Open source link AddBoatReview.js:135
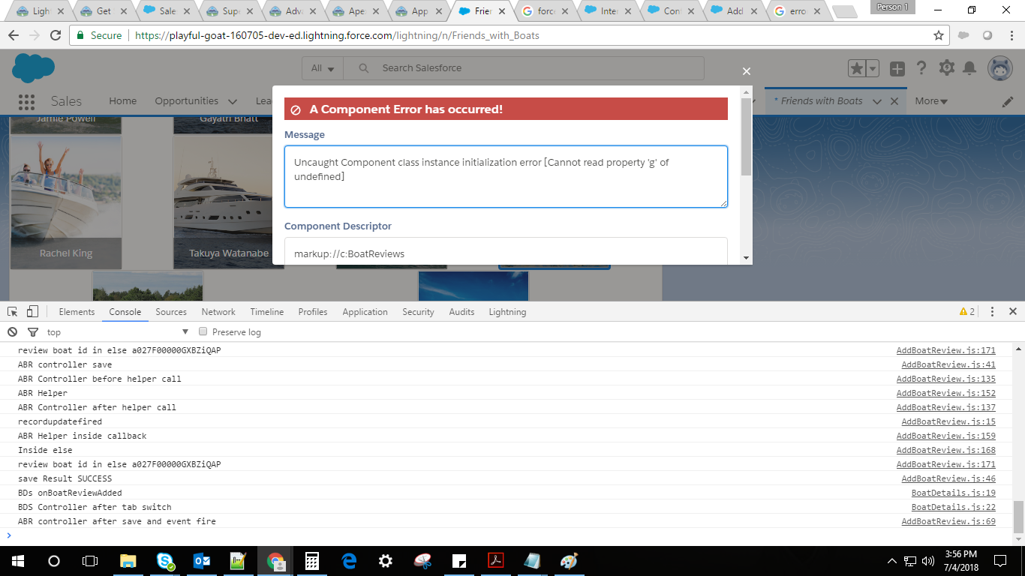Viewport: 1025px width, 576px height. coord(946,379)
